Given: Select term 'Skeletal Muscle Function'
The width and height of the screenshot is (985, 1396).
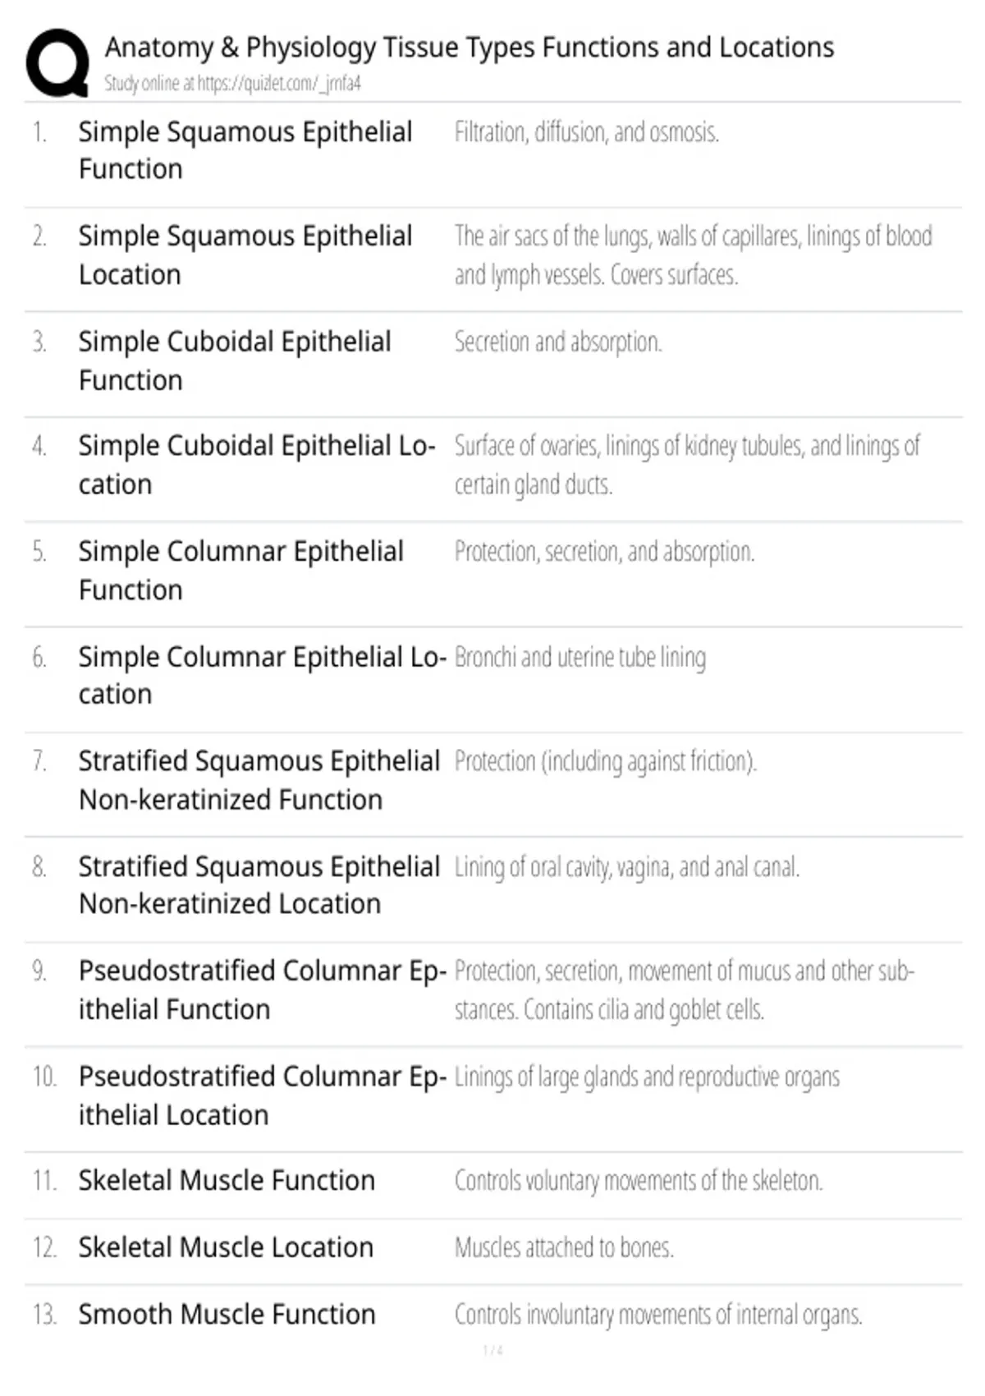Looking at the screenshot, I should (227, 1180).
